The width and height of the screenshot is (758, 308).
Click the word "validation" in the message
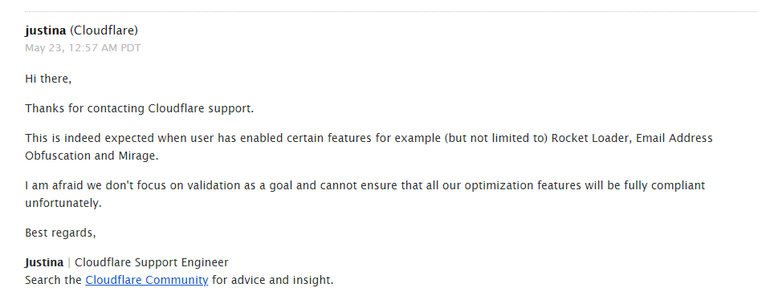pyautogui.click(x=214, y=185)
